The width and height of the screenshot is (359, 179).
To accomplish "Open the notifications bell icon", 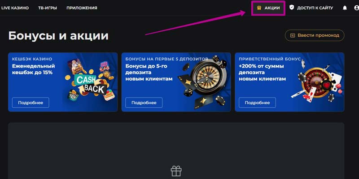I will tap(345, 8).
